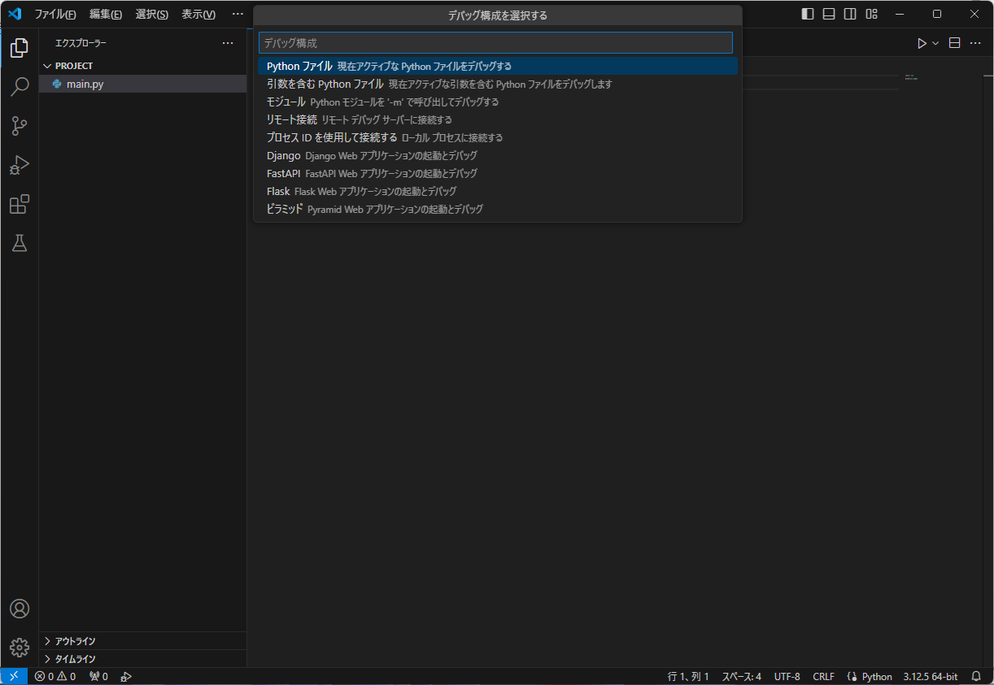Click the Run Python File play button
Image resolution: width=994 pixels, height=685 pixels.
coord(922,42)
